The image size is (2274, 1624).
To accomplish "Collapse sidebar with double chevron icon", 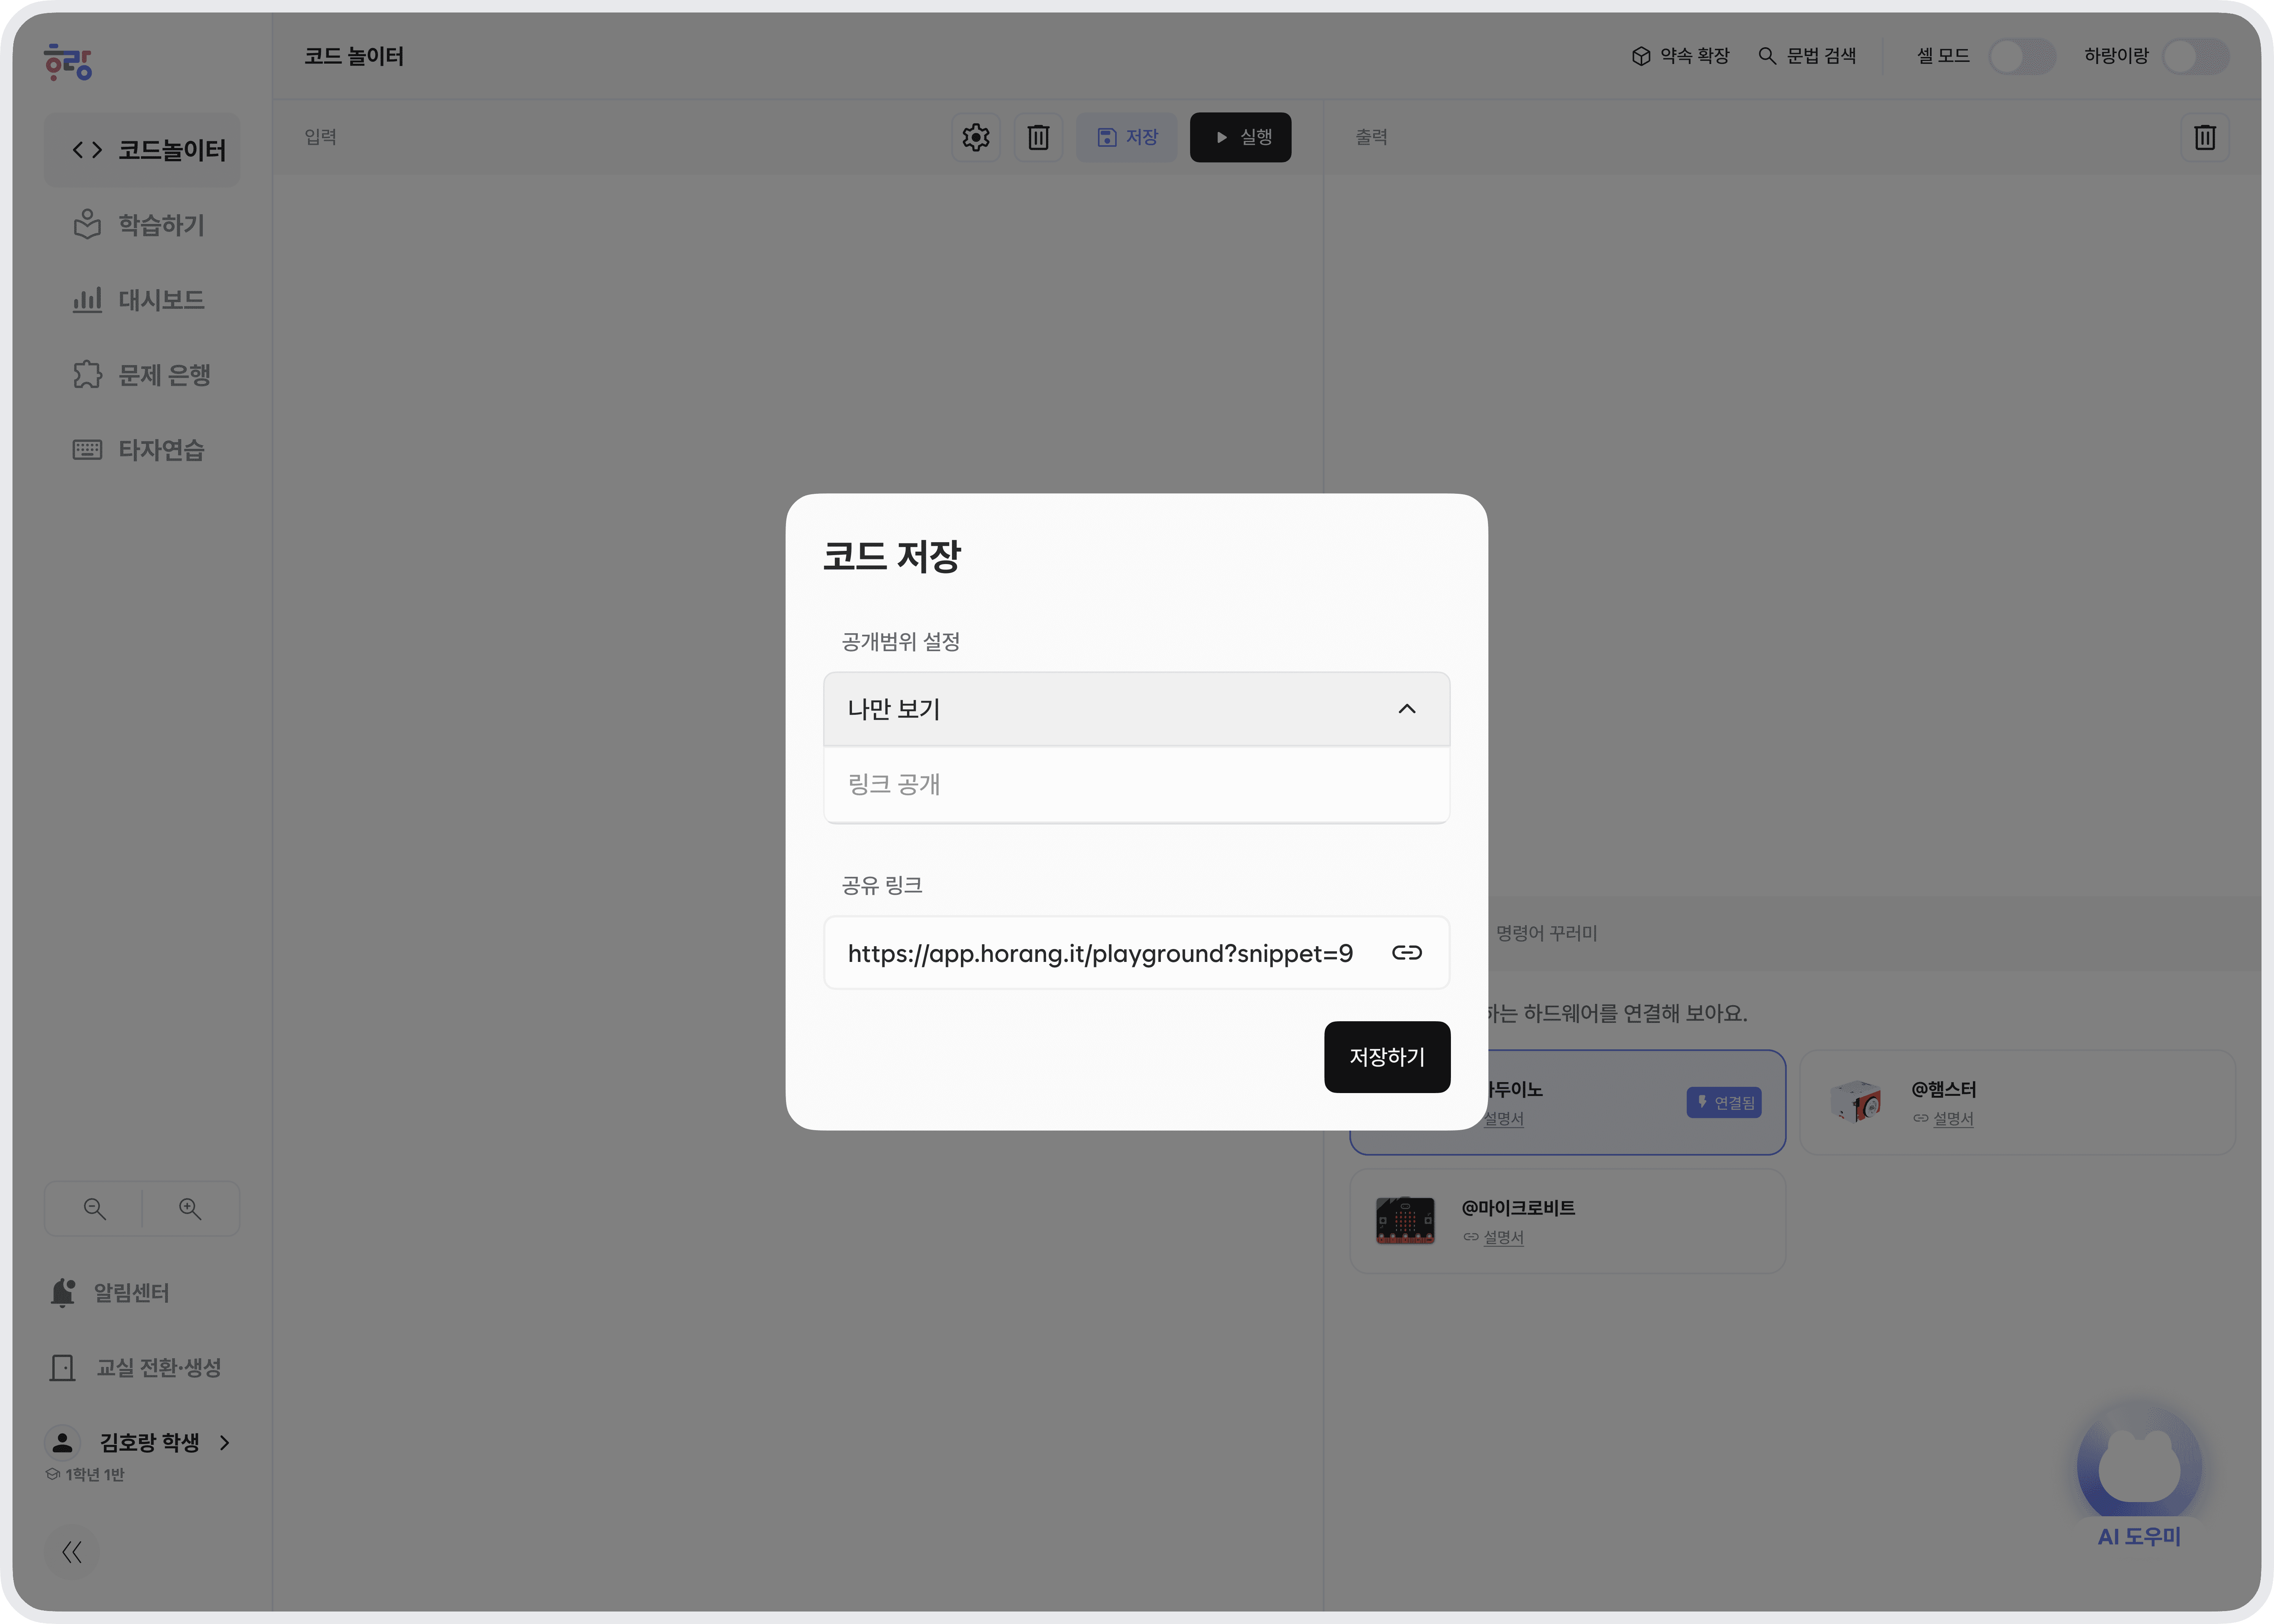I will point(72,1552).
